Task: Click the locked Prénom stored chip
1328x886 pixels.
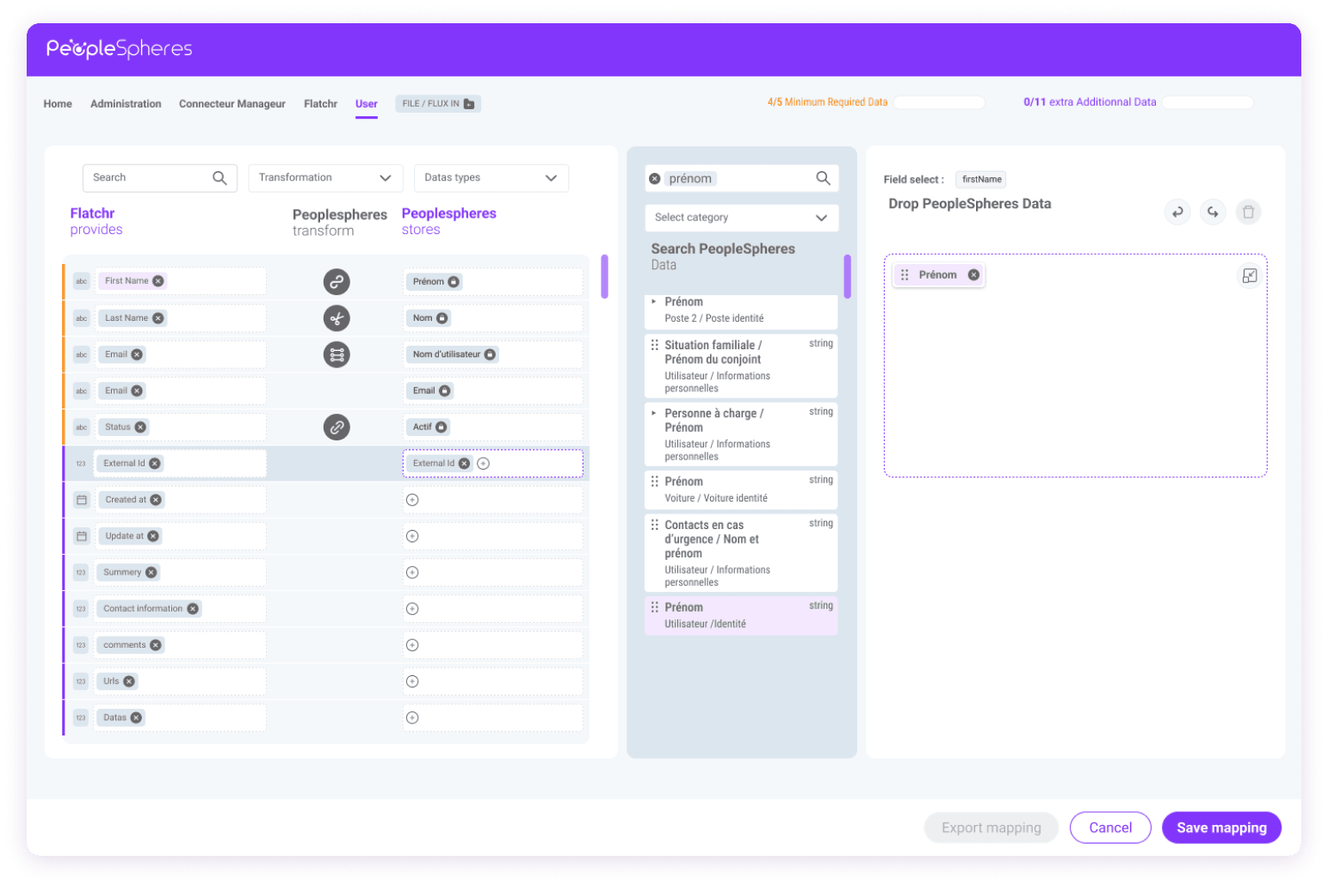Action: click(x=435, y=282)
